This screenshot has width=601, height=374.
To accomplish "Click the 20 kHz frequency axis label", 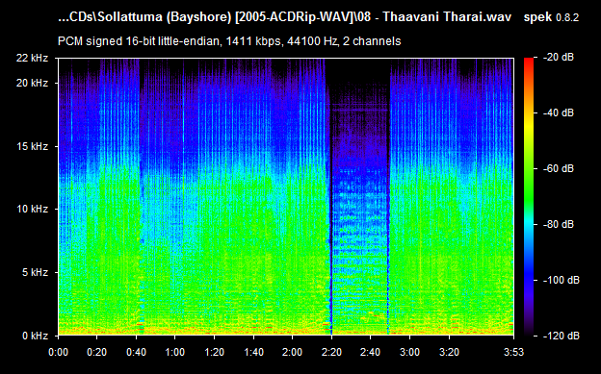I will click(32, 83).
